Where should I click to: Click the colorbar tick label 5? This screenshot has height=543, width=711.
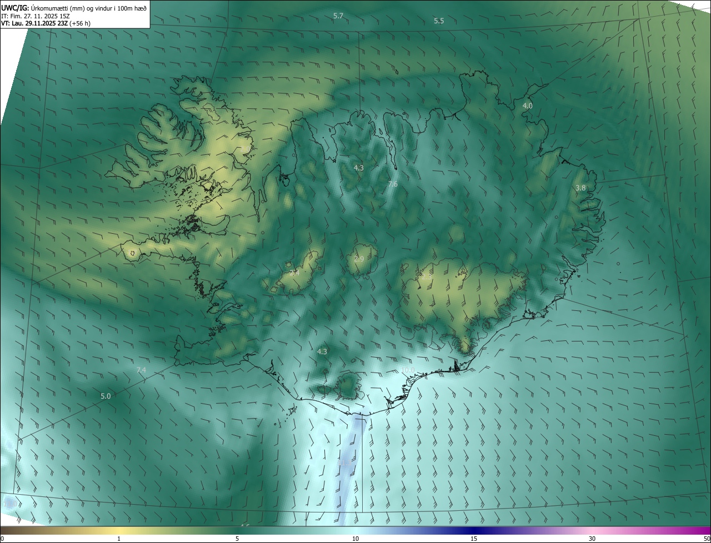click(237, 539)
